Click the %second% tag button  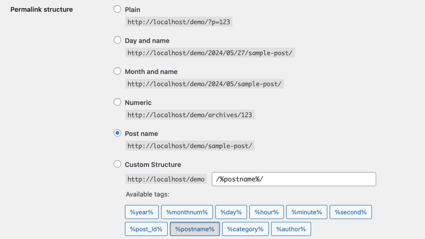point(351,212)
